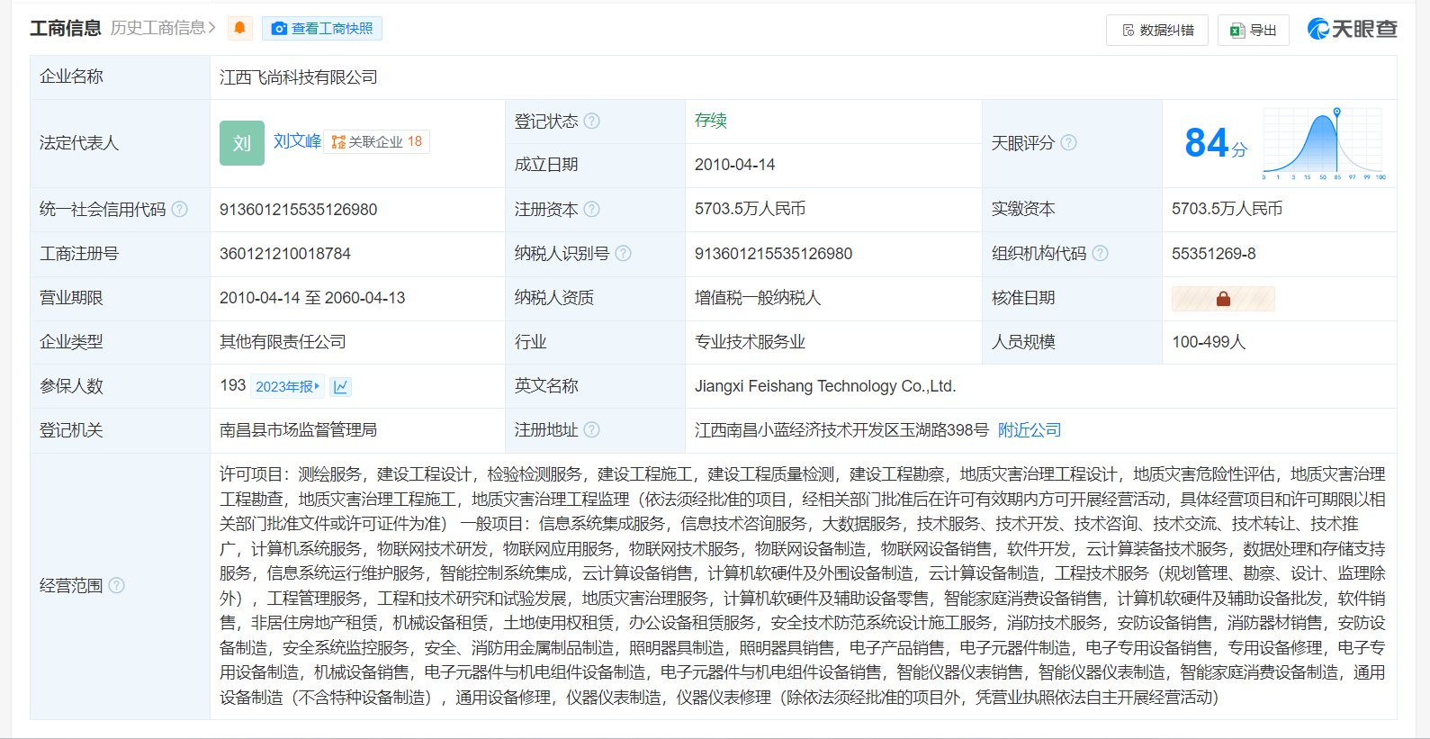This screenshot has width=1430, height=739.
Task: Select staff size 100-499人
Action: pyautogui.click(x=1209, y=342)
